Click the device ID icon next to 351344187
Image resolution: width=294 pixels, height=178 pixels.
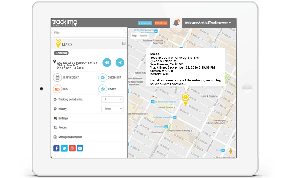(x=103, y=78)
